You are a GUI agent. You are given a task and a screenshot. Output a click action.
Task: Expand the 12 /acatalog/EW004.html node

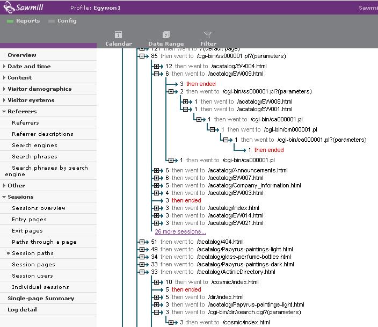(x=157, y=67)
